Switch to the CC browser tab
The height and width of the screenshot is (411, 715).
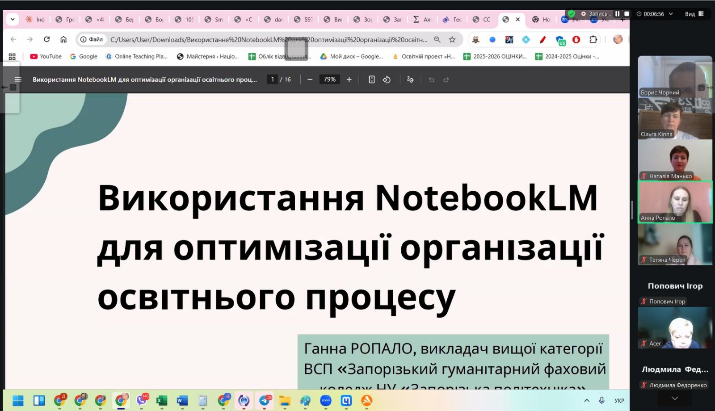(482, 20)
